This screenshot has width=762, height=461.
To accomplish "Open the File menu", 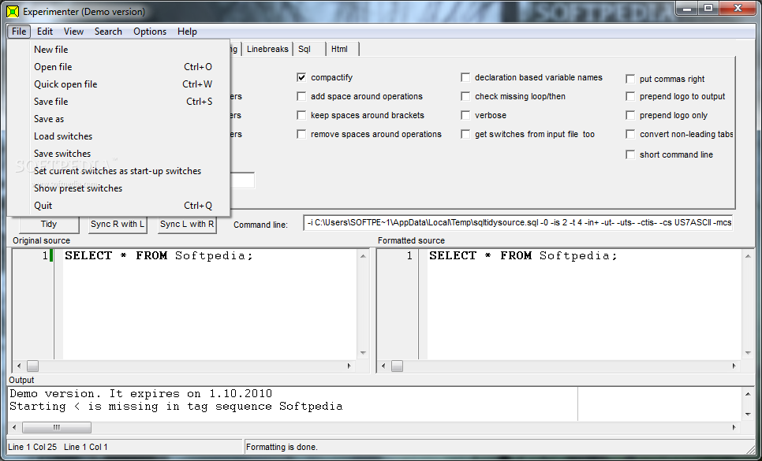I will coord(19,32).
